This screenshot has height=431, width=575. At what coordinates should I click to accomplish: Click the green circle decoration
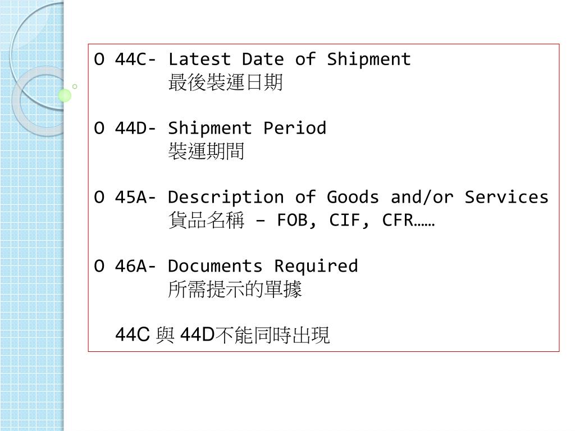(65, 95)
